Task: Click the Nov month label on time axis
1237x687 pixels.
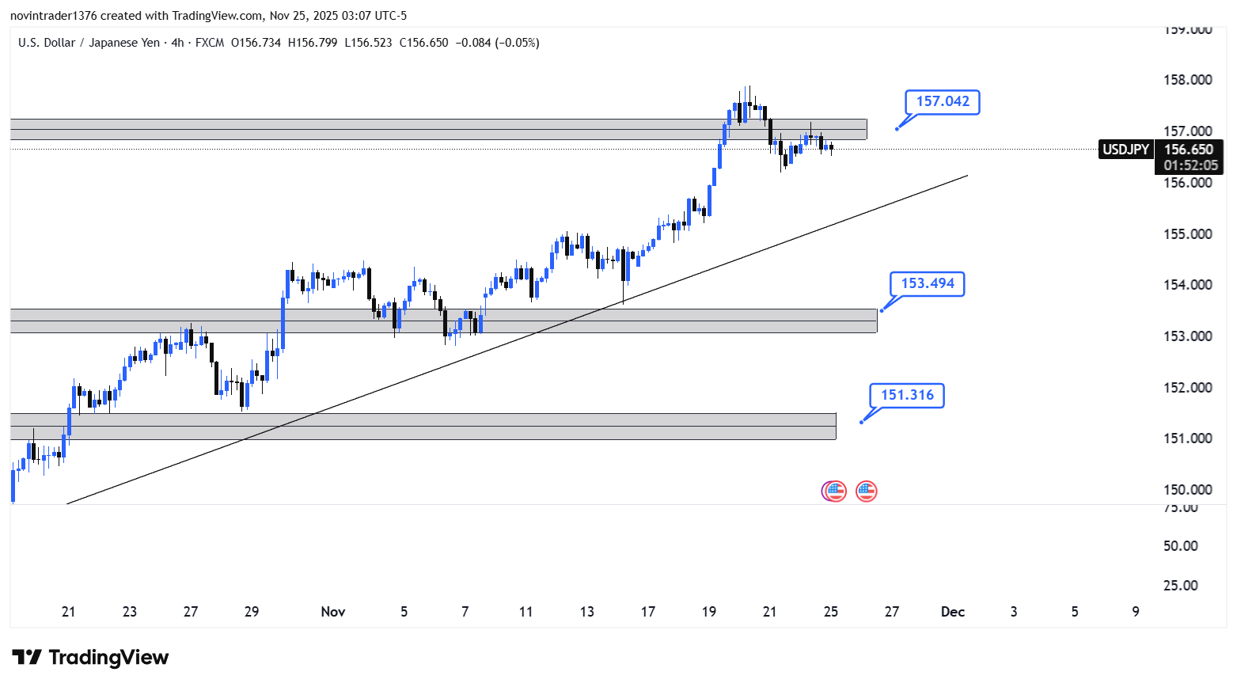Action: pyautogui.click(x=333, y=612)
